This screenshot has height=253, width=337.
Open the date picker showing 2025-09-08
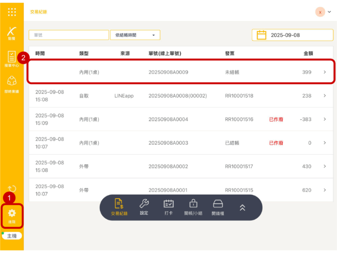click(x=292, y=35)
